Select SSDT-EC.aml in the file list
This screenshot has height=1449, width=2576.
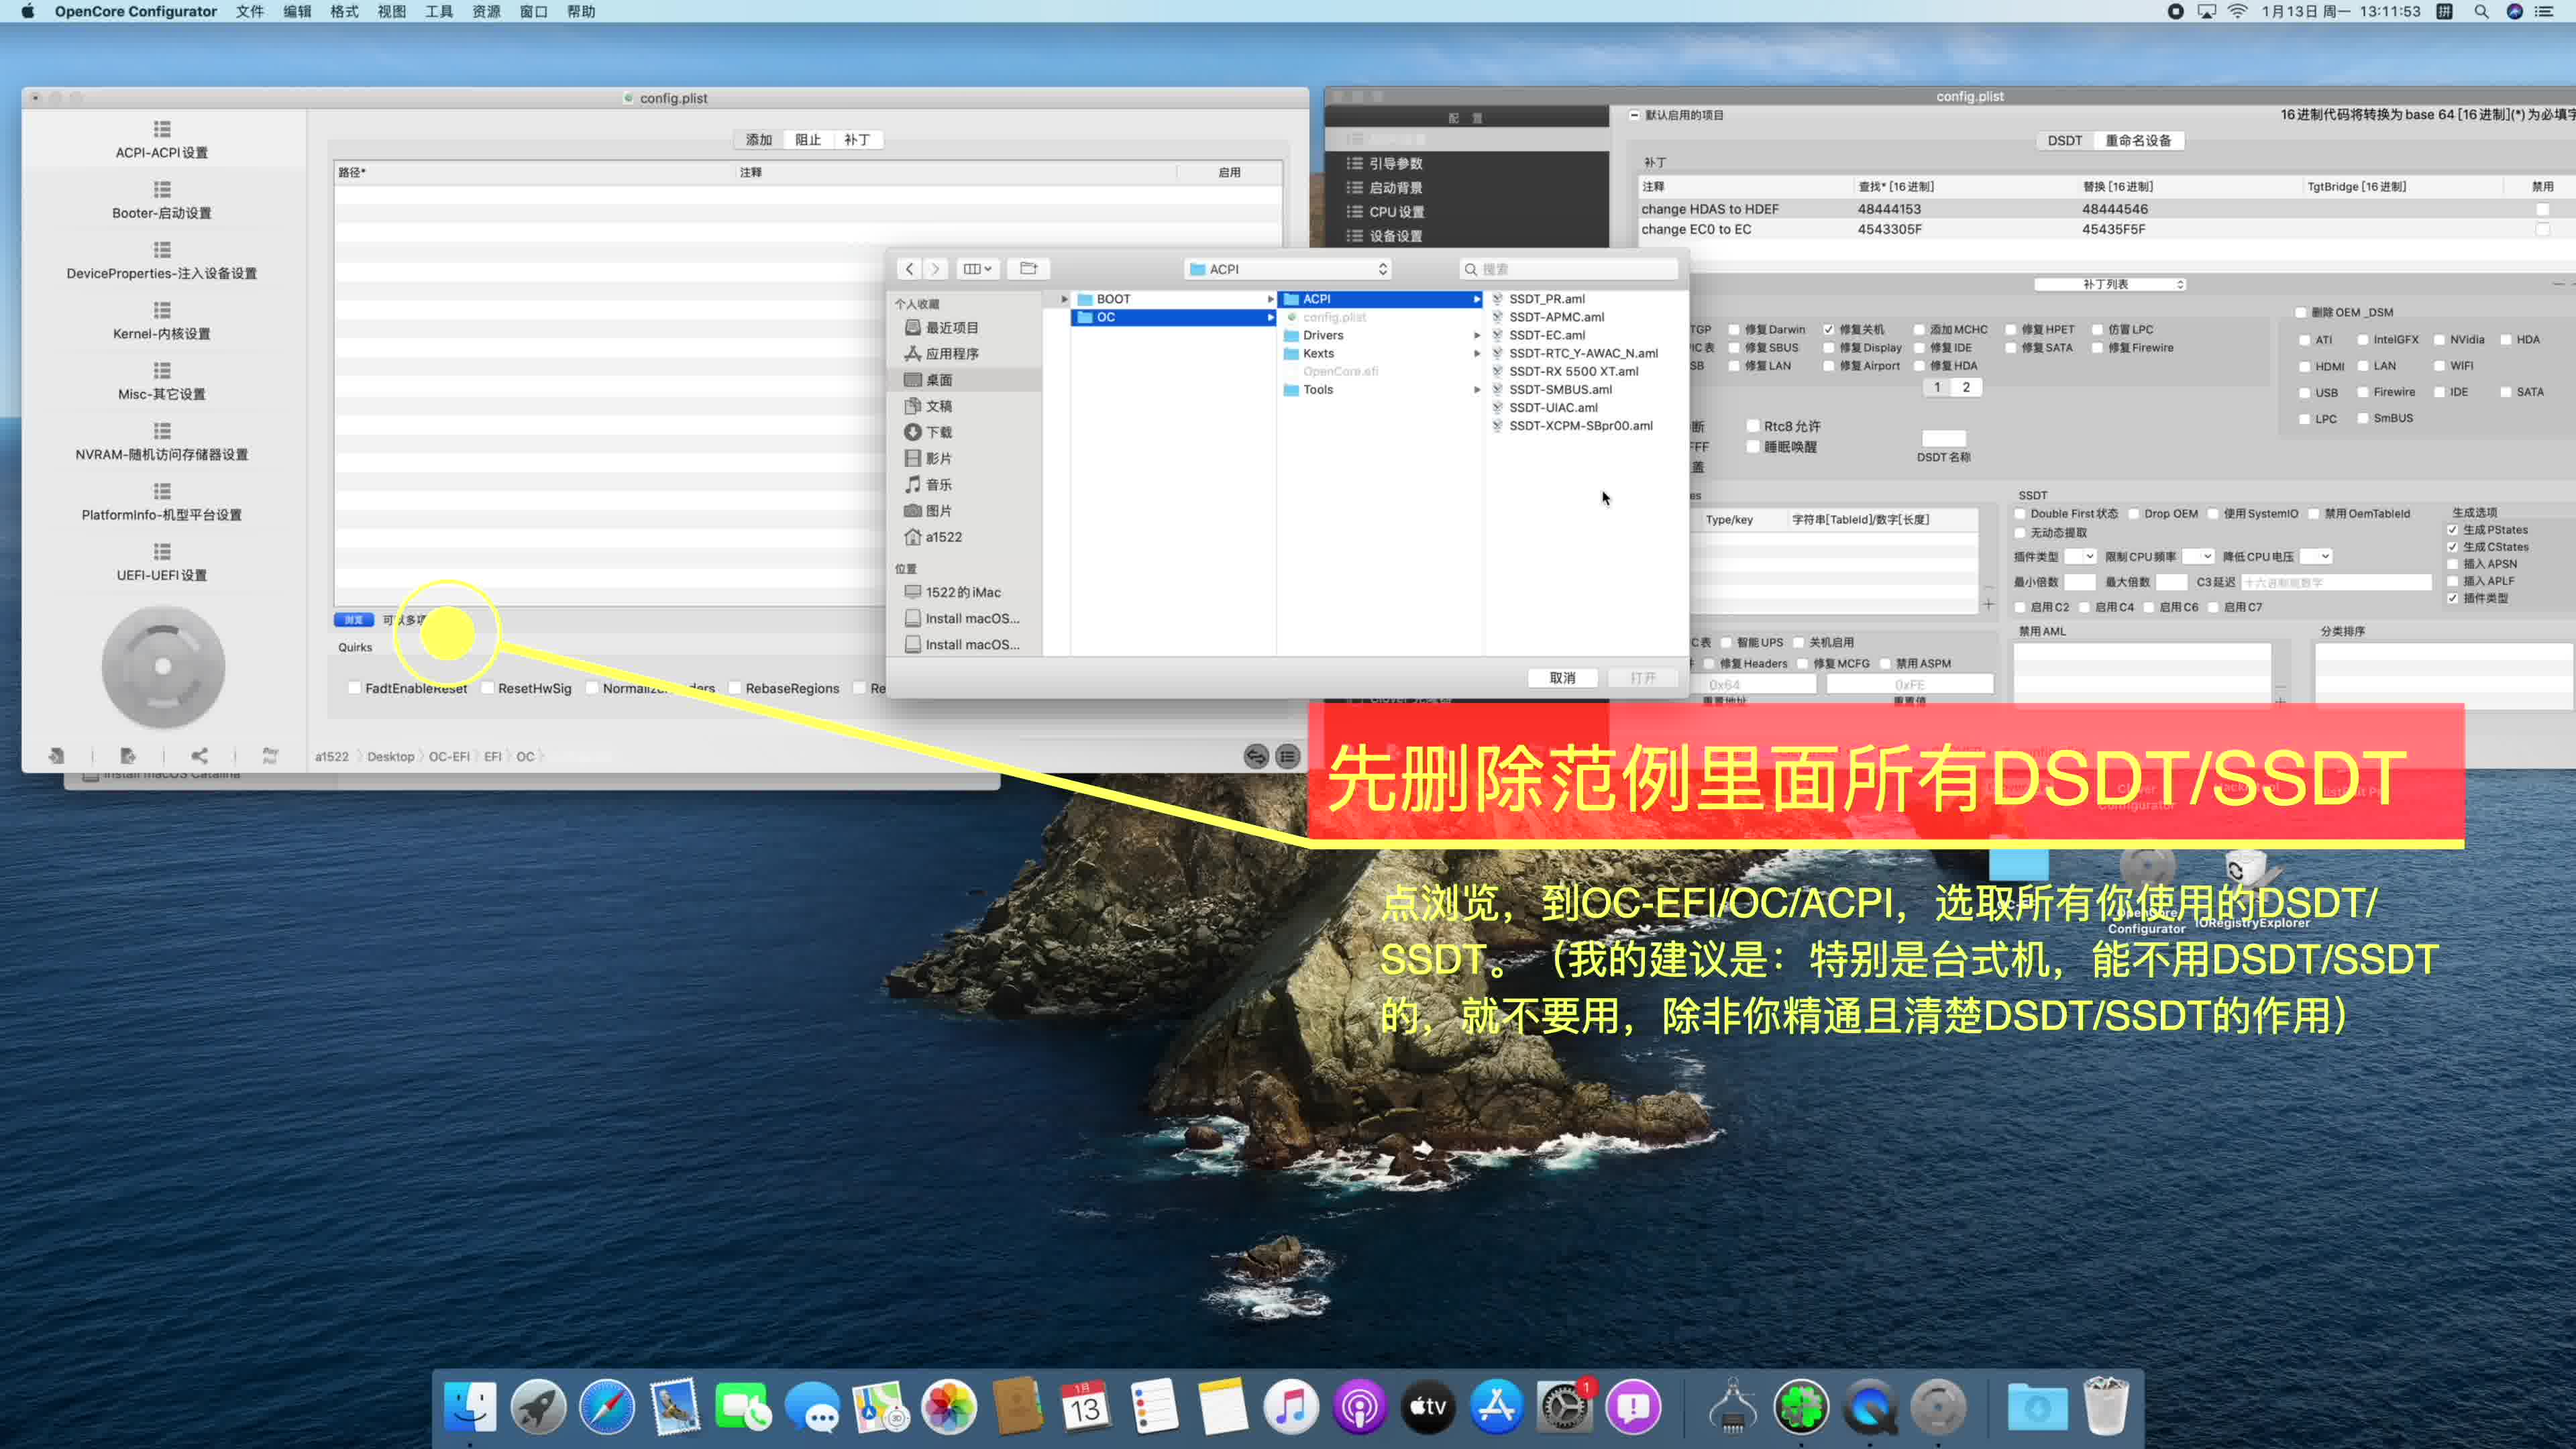point(1548,335)
